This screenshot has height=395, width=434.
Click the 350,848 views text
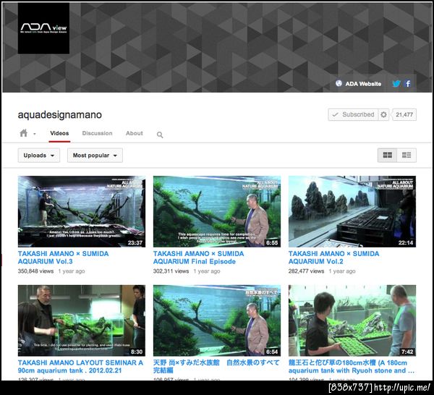tap(35, 271)
